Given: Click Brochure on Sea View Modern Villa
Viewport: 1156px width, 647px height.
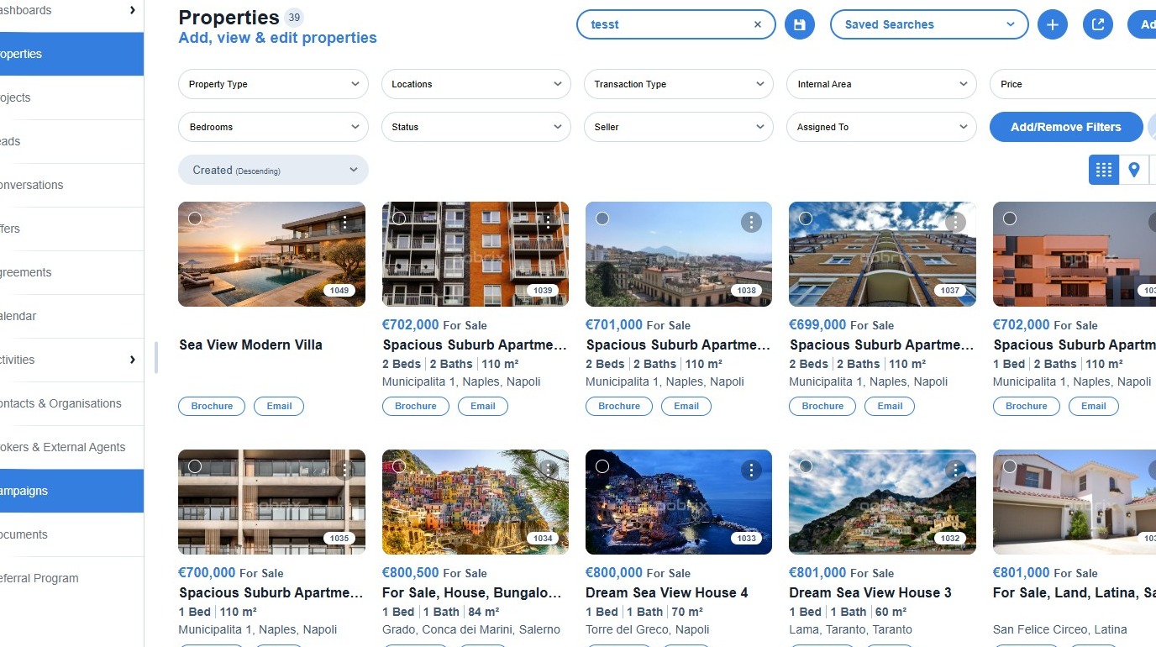Looking at the screenshot, I should click(212, 406).
